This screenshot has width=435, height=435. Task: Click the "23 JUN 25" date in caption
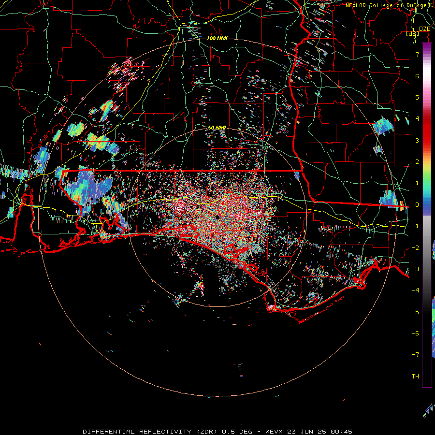pos(306,432)
